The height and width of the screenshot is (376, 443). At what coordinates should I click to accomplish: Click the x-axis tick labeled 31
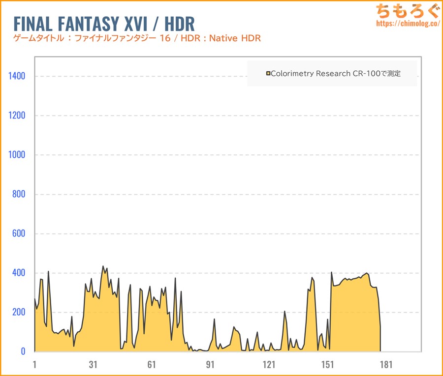[93, 364]
